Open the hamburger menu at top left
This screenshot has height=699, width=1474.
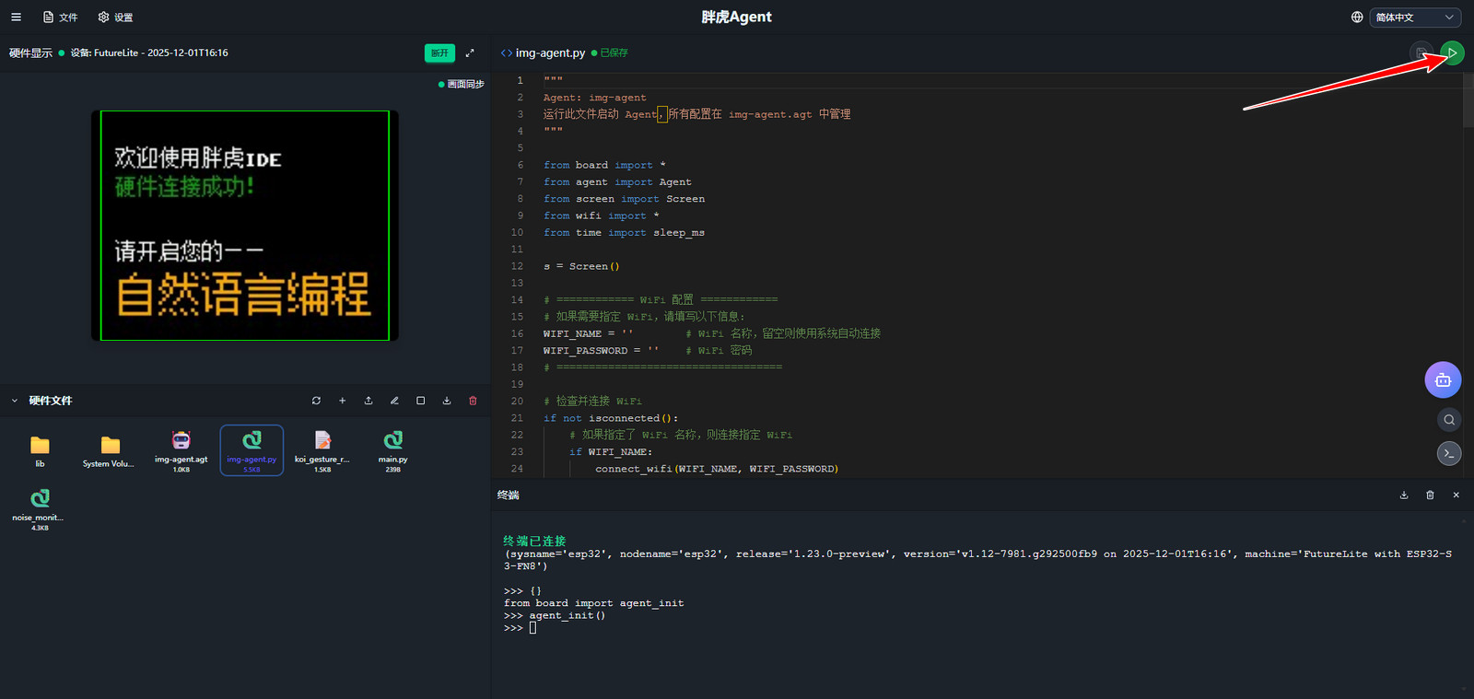click(16, 17)
